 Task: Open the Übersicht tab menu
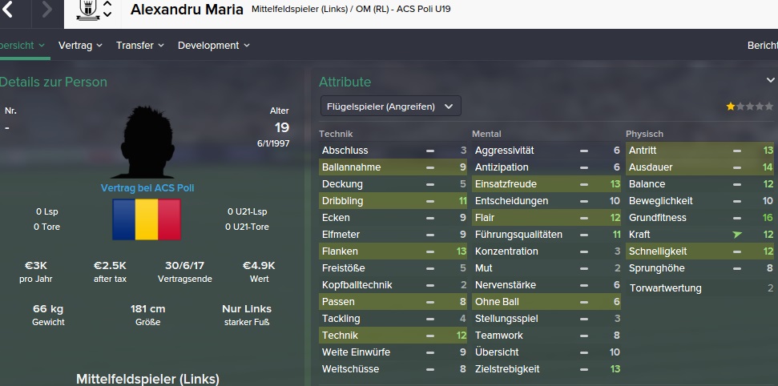point(22,46)
